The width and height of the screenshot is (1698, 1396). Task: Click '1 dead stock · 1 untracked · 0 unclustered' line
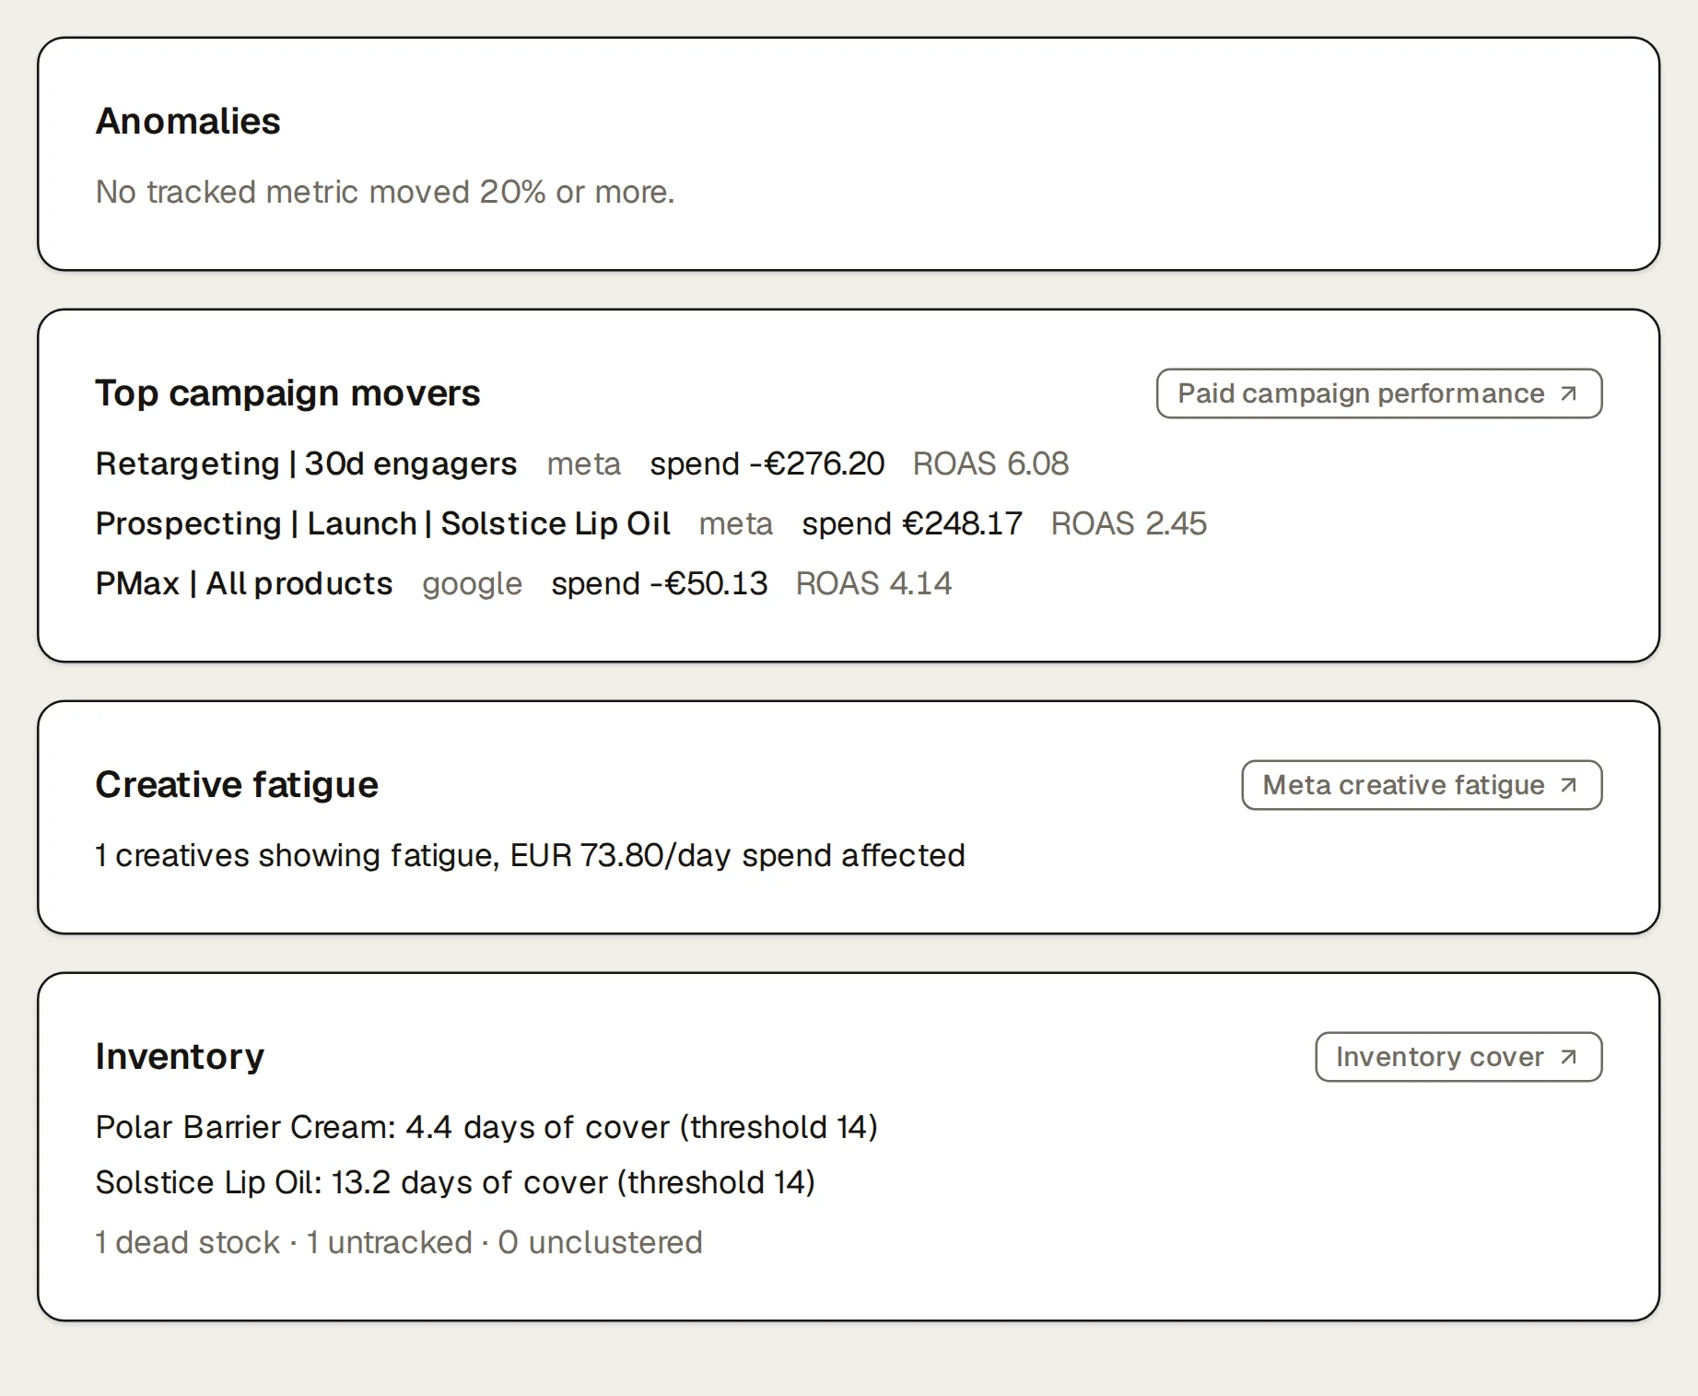click(399, 1242)
